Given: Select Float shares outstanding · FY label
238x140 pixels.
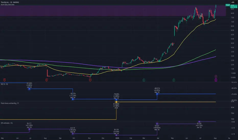Looking at the screenshot, I should click(x=10, y=103).
